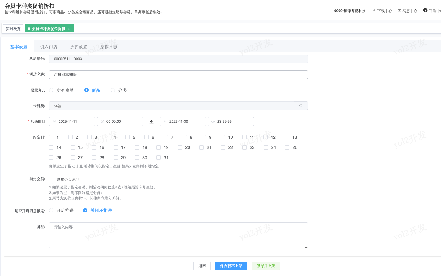441x276 pixels.
Task: Check the day 17 checkbox
Action: [116, 147]
